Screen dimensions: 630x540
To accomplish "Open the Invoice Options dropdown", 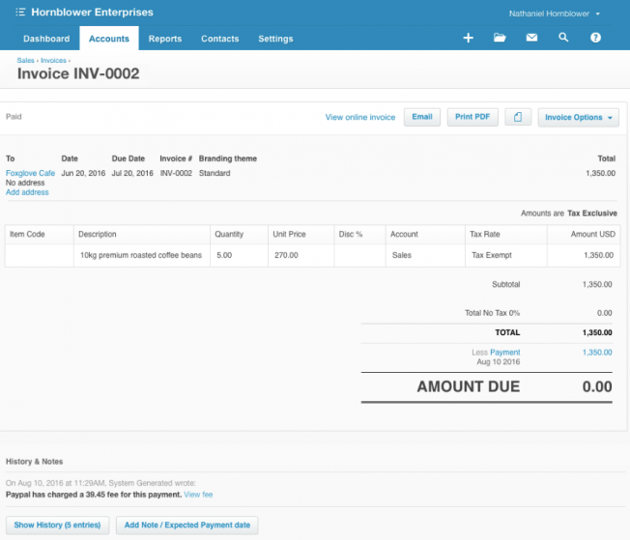I will click(x=578, y=117).
